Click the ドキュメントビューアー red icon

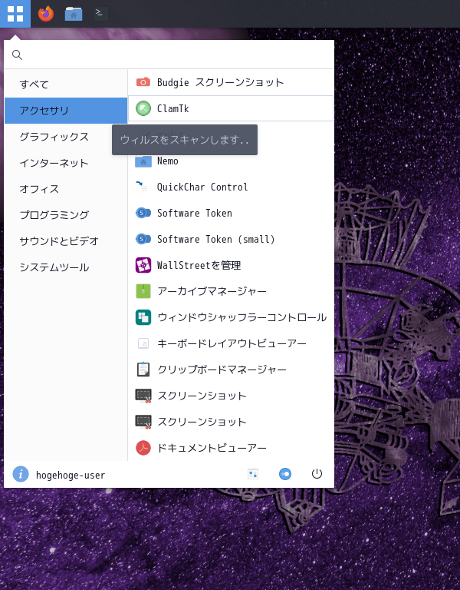[x=143, y=448]
